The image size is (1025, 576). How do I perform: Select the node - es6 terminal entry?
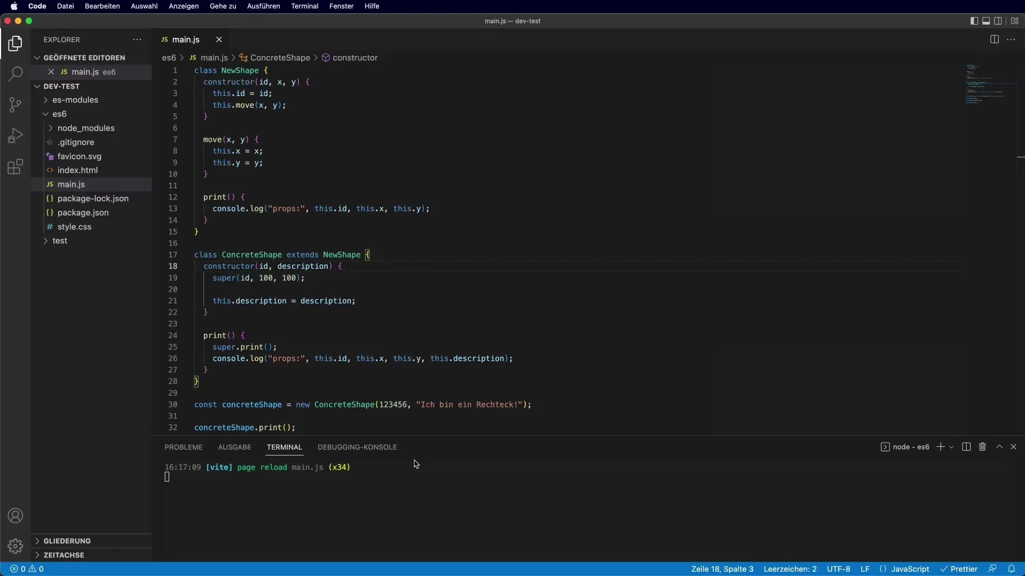(x=905, y=447)
